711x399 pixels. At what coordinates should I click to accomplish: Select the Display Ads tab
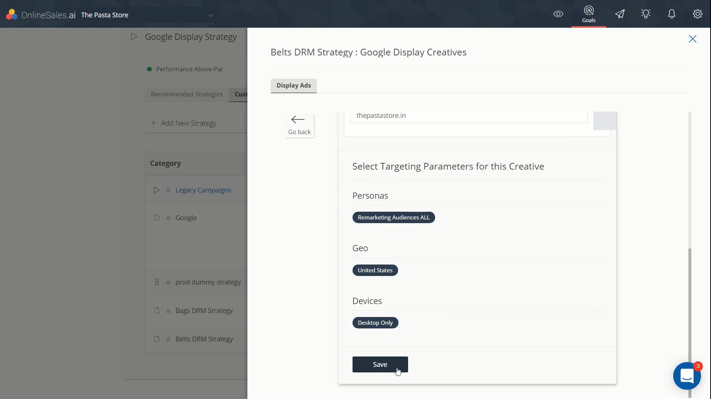pyautogui.click(x=294, y=85)
